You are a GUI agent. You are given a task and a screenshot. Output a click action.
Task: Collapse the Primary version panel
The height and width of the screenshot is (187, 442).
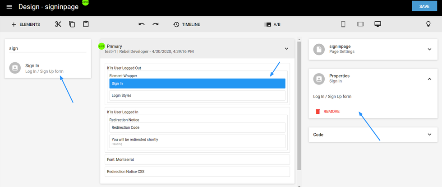point(286,49)
